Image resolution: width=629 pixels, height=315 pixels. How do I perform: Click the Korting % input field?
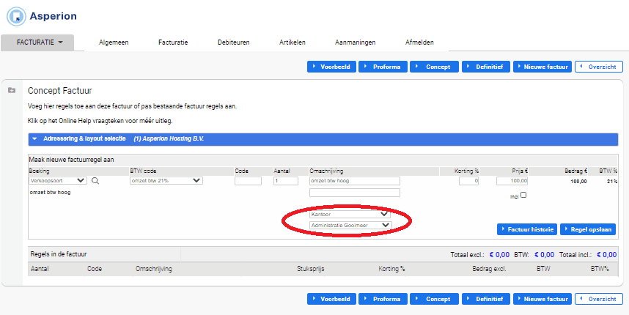(468, 181)
